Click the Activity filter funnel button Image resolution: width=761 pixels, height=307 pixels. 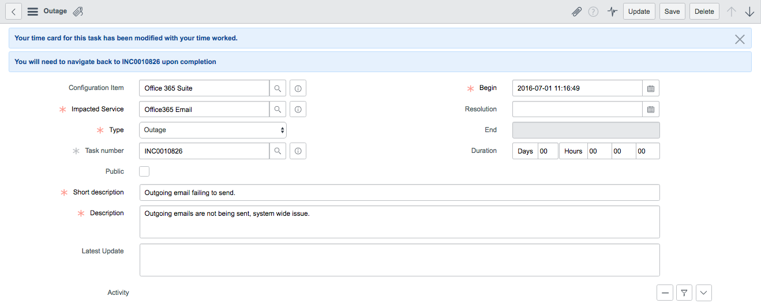tap(684, 293)
